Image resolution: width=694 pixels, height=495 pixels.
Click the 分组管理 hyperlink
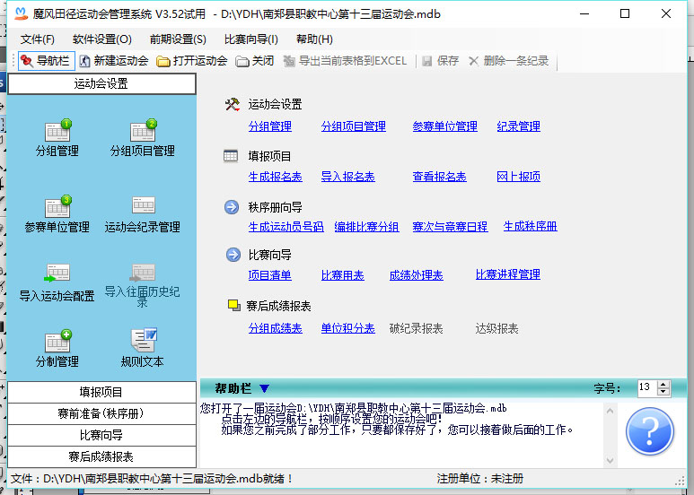point(270,126)
